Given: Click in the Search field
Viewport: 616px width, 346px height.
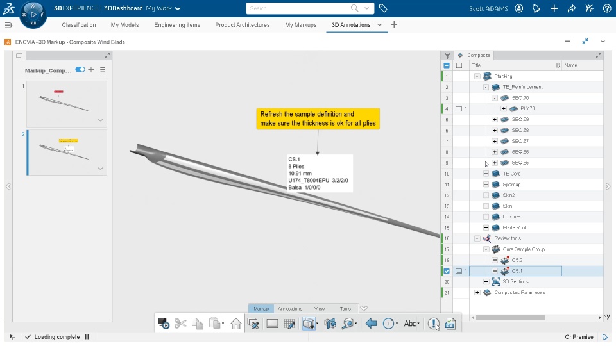Looking at the screenshot, I should click(300, 8).
